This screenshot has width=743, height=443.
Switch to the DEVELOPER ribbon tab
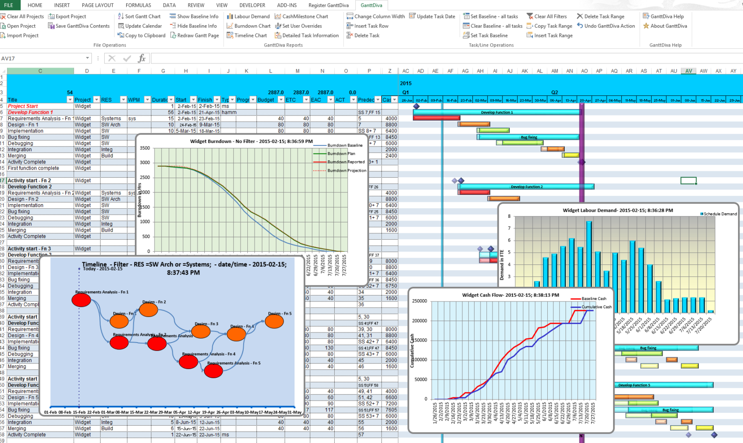[x=252, y=5]
